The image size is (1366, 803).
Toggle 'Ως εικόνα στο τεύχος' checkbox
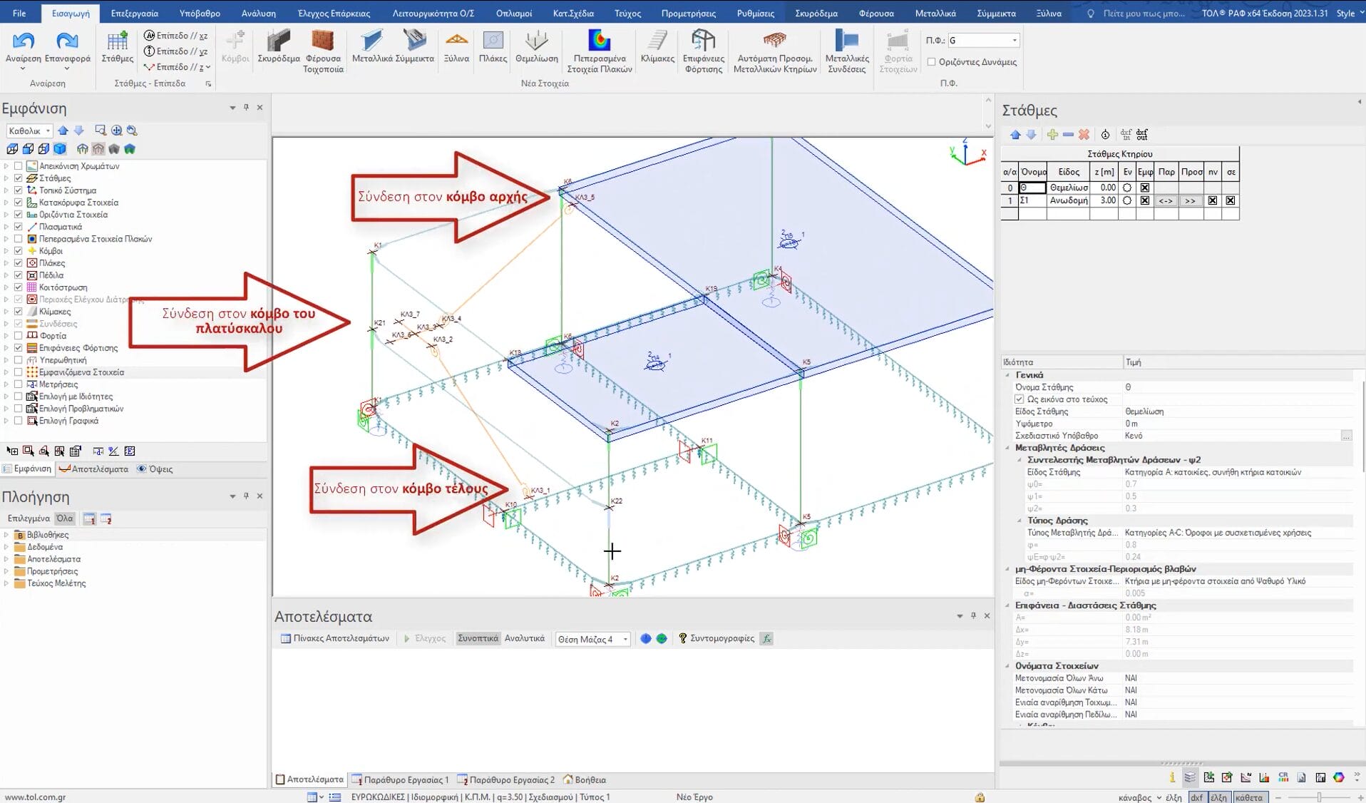tap(1020, 399)
